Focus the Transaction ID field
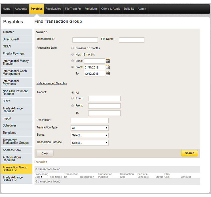The height and width of the screenshot is (197, 211). click(85, 40)
